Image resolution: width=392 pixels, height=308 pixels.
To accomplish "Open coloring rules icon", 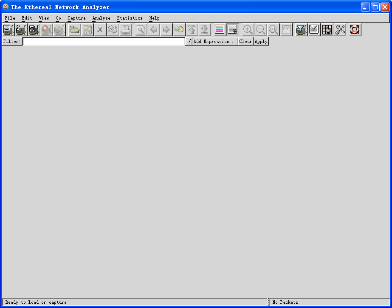I will (327, 30).
